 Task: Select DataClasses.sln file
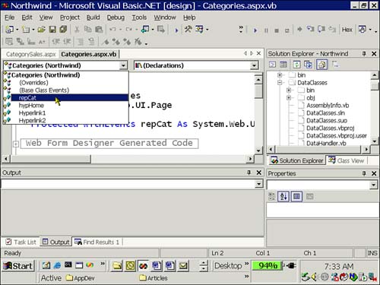[325, 113]
